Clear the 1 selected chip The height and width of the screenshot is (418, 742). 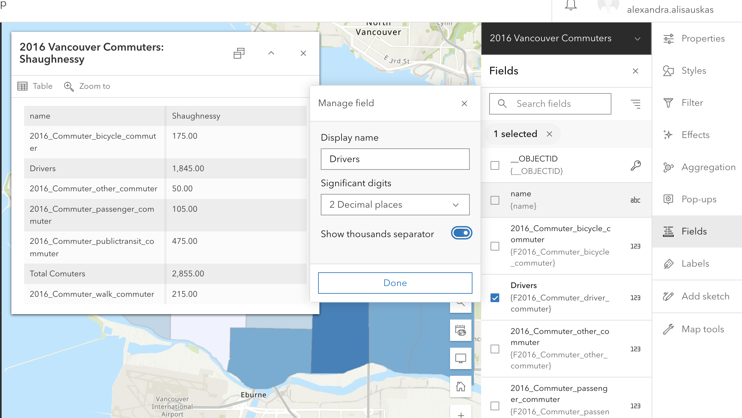coord(549,134)
